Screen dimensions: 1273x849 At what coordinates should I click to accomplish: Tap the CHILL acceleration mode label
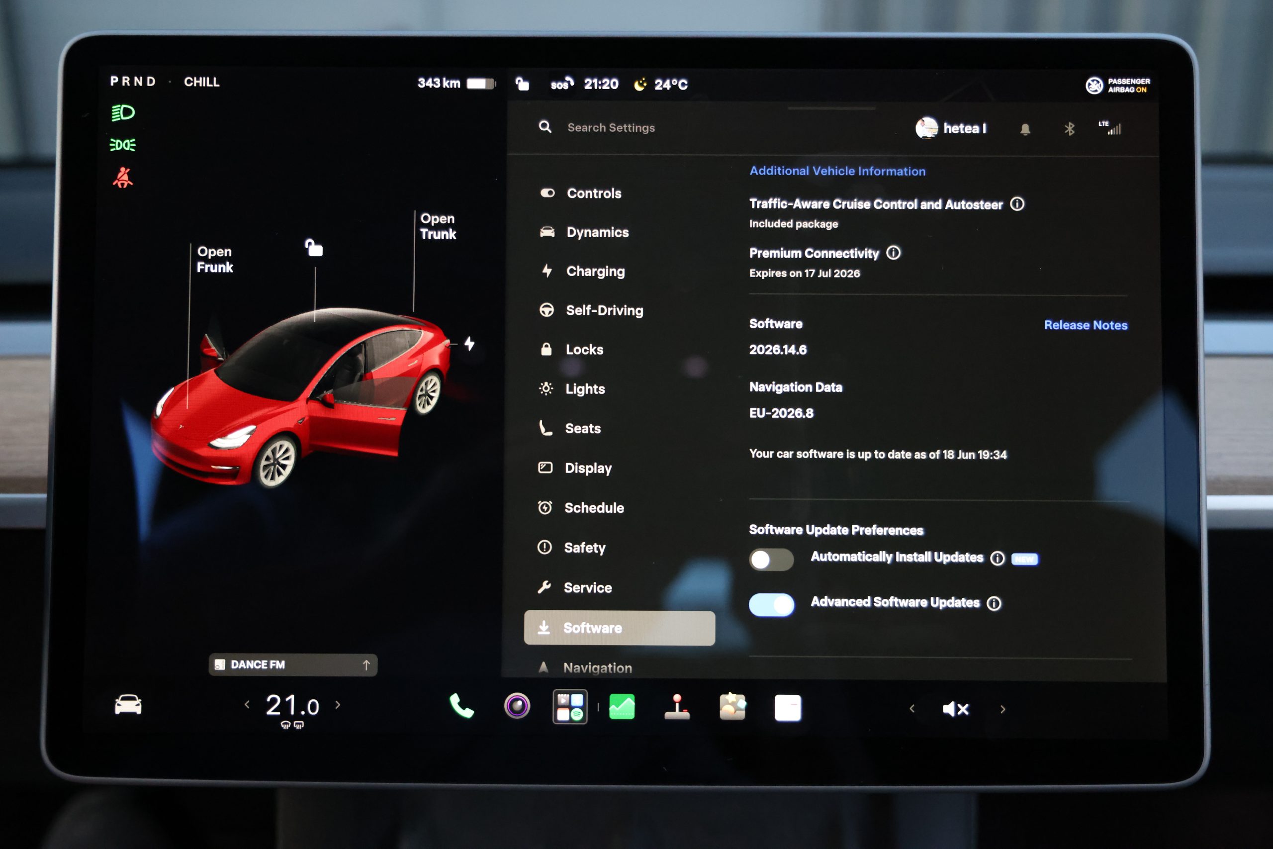202,82
